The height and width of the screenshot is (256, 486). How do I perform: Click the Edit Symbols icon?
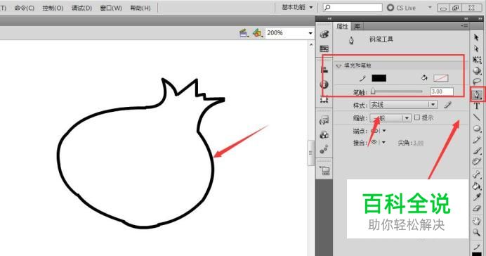[x=257, y=33]
